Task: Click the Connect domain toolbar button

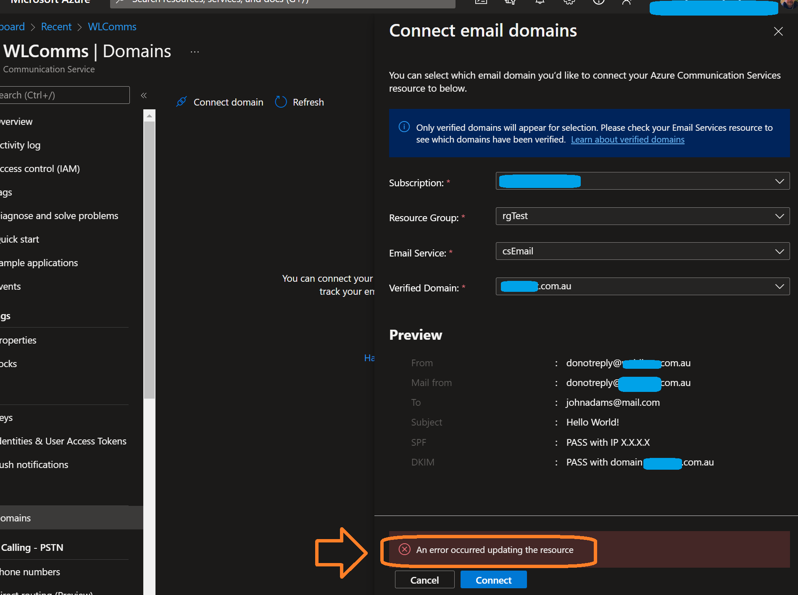Action: (x=220, y=102)
